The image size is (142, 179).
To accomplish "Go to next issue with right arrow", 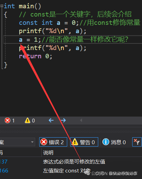I will 63,120.
